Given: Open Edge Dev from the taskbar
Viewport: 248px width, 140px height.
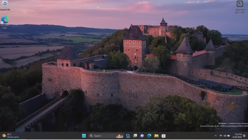Looking at the screenshot, I should 128,136.
